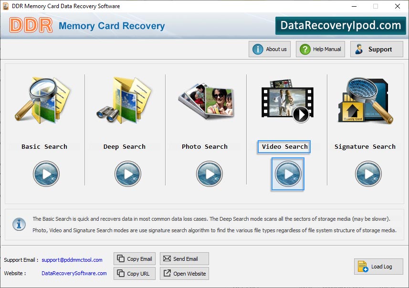The height and width of the screenshot is (288, 409).
Task: Start Photo Search with its play button
Action: coord(210,174)
